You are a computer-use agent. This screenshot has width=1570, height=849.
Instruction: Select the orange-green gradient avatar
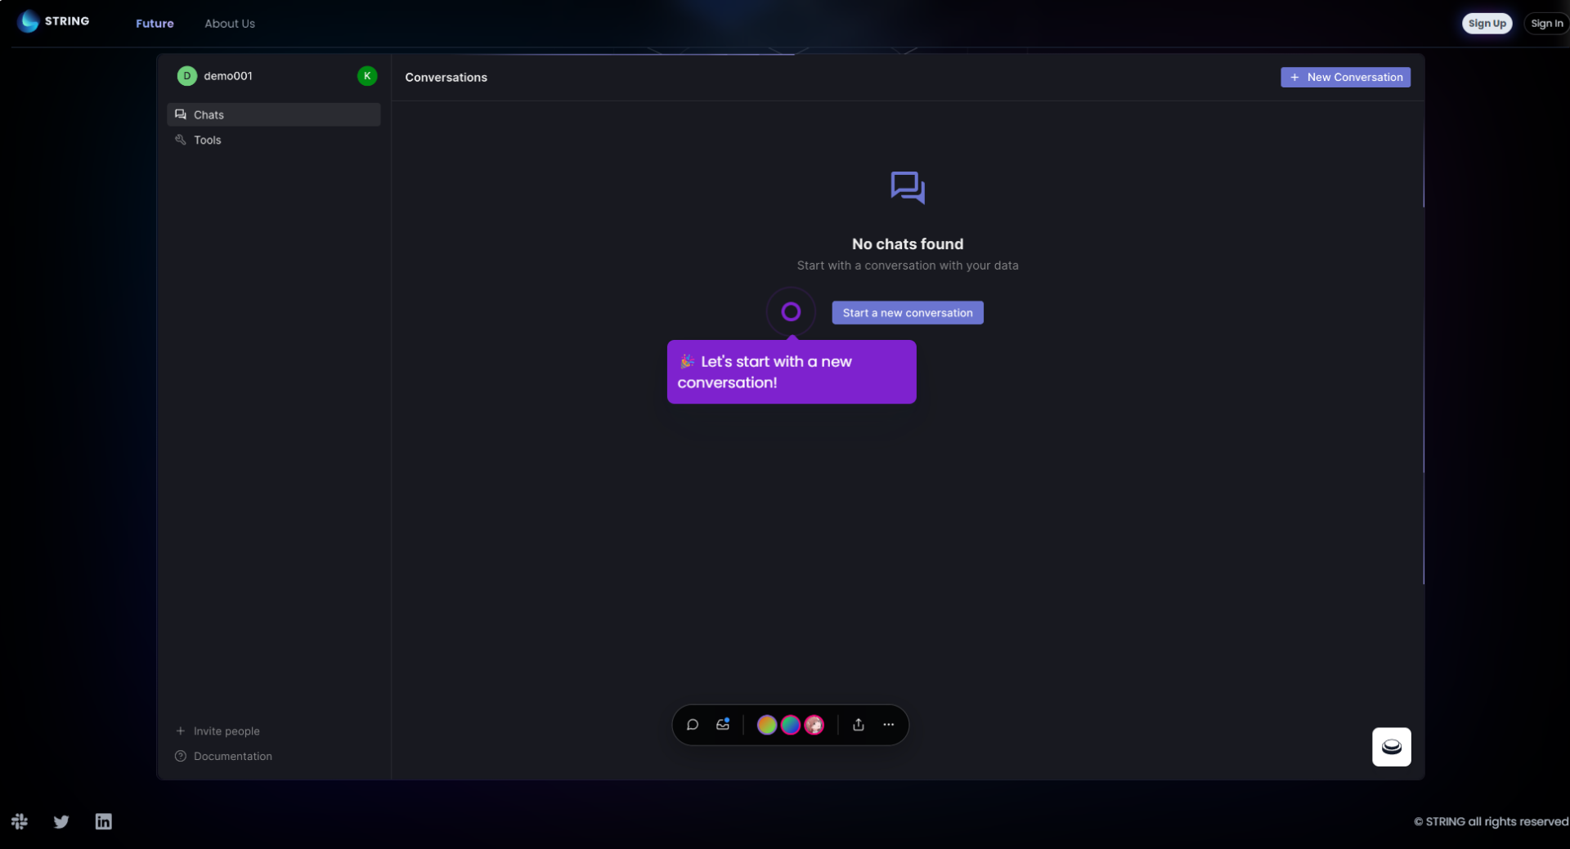point(766,725)
